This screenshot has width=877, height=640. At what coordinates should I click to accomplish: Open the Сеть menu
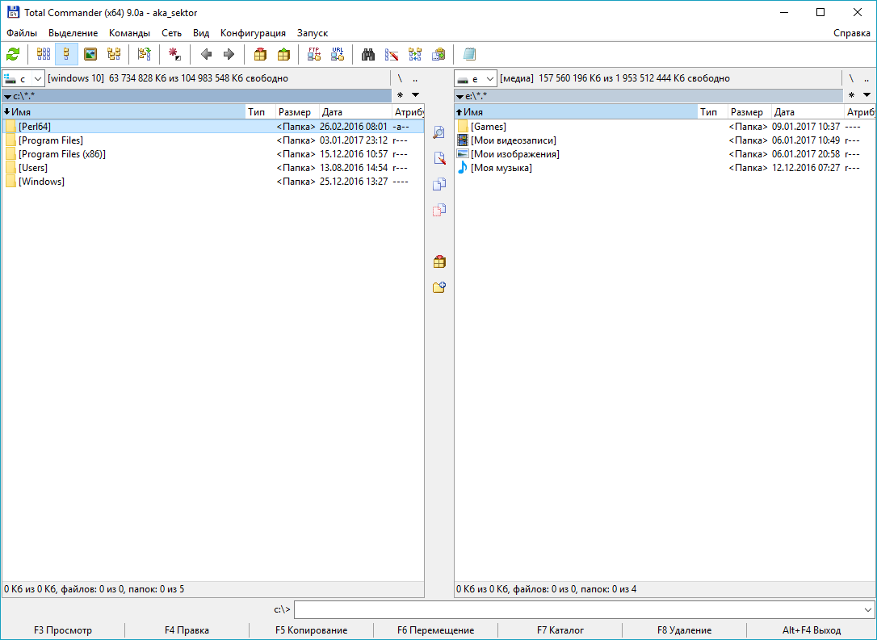point(172,33)
